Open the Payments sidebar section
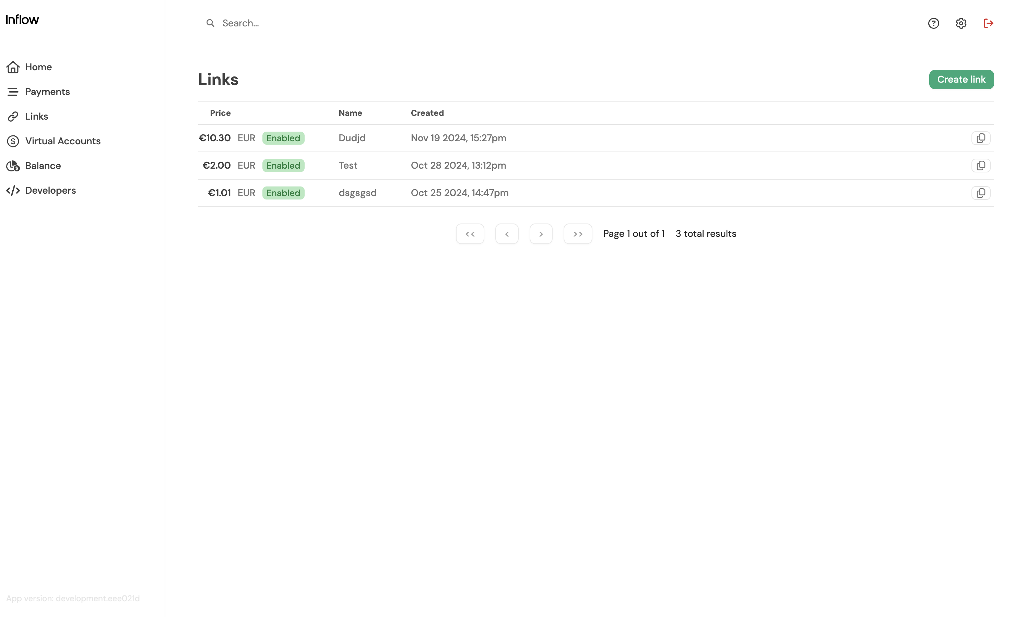 (x=47, y=92)
